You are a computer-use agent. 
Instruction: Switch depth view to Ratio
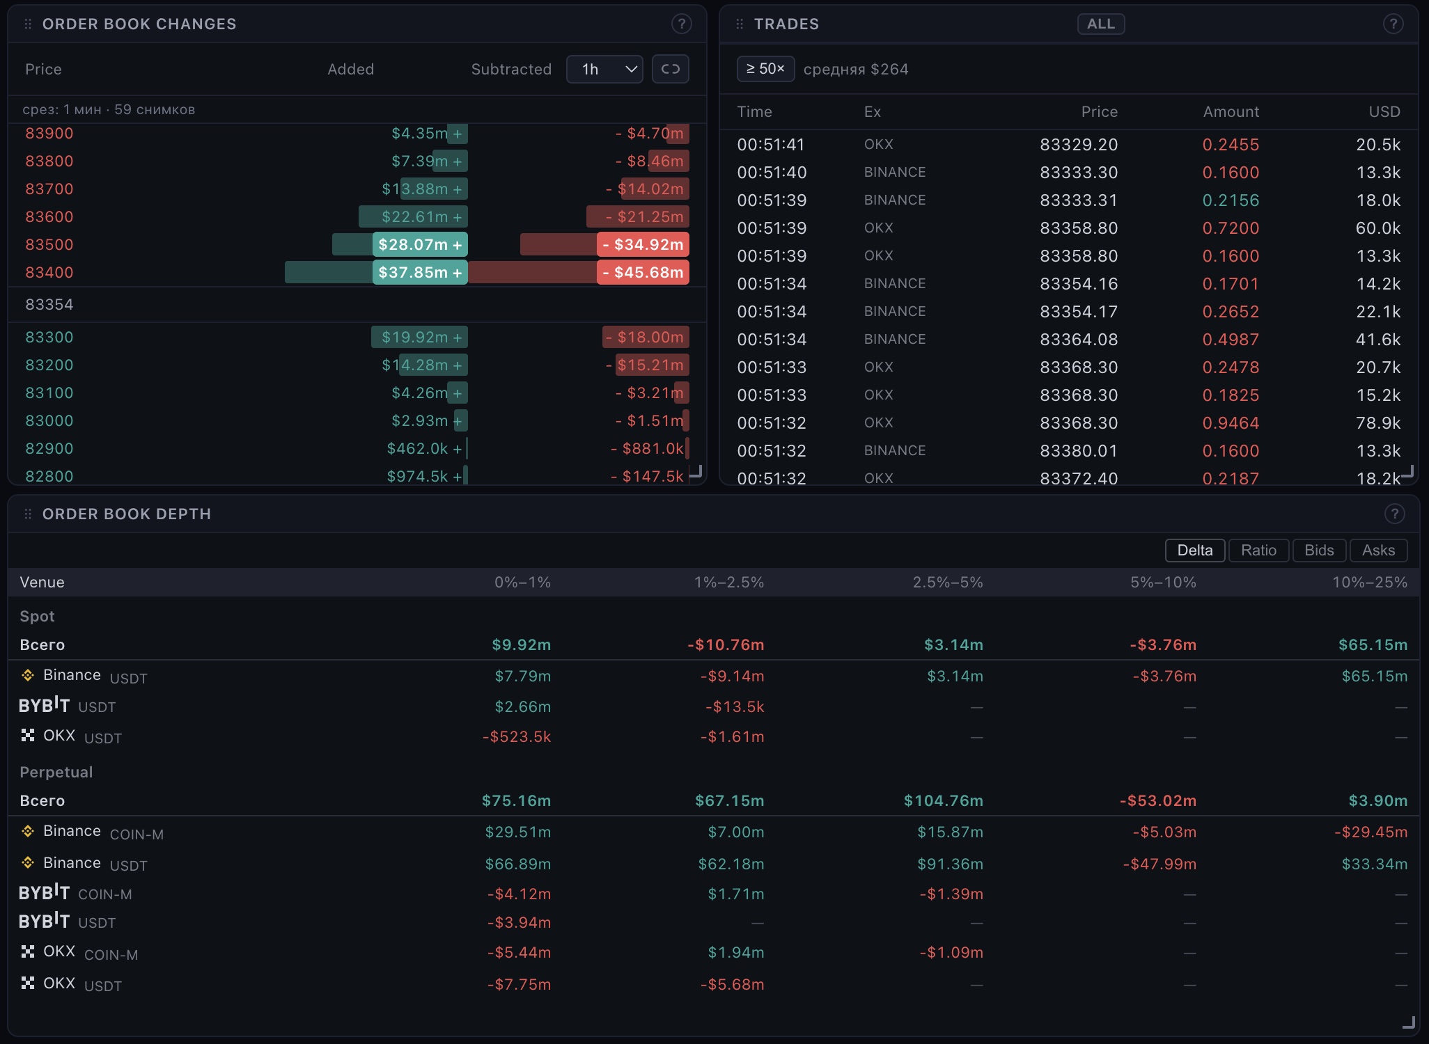(1258, 551)
